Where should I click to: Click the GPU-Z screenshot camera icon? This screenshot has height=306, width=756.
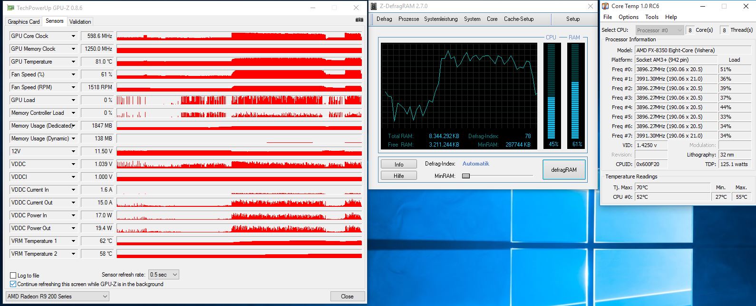click(359, 20)
